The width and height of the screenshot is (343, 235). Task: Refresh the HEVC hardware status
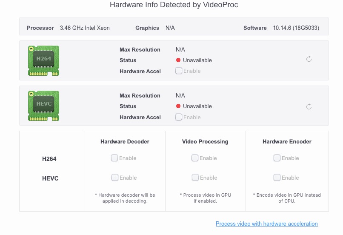coord(309,106)
